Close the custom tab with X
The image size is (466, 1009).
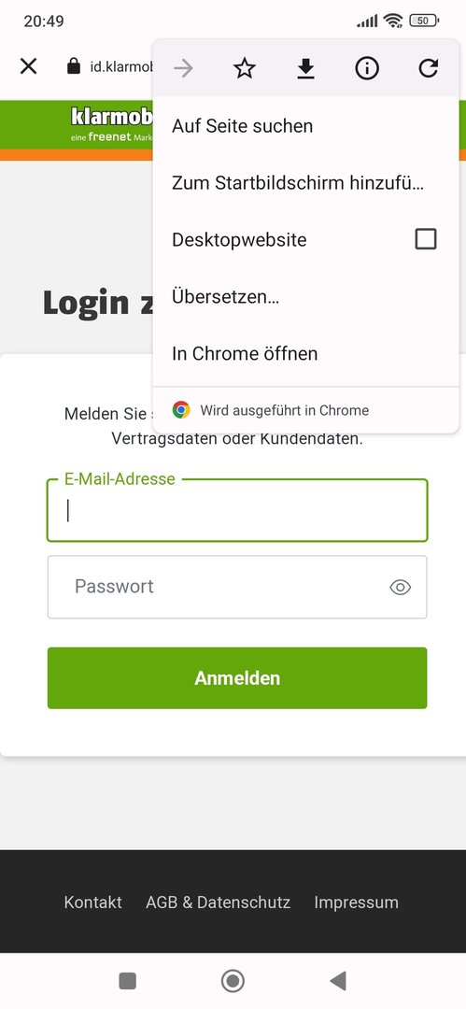[x=28, y=65]
